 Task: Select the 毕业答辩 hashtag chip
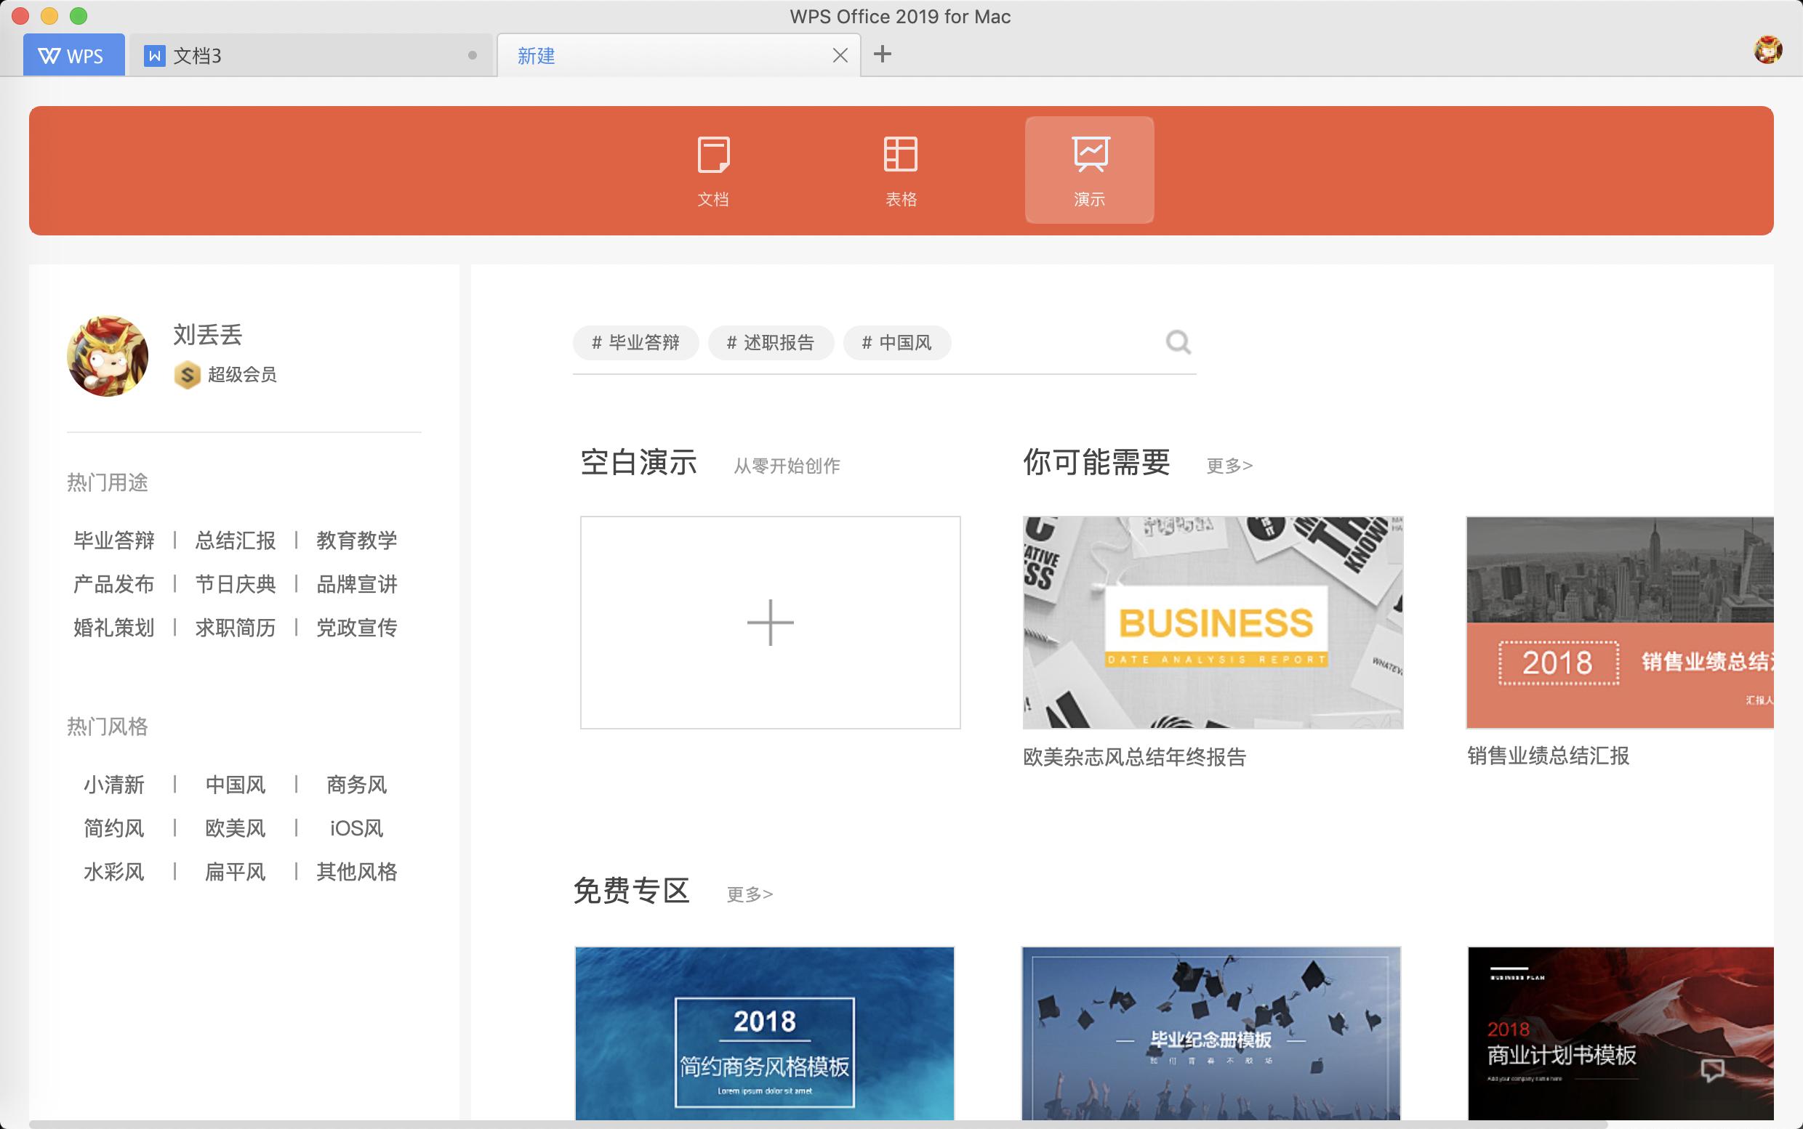pos(635,343)
